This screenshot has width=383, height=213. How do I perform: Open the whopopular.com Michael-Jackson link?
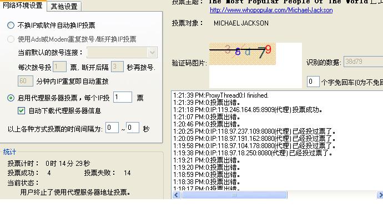(x=271, y=10)
